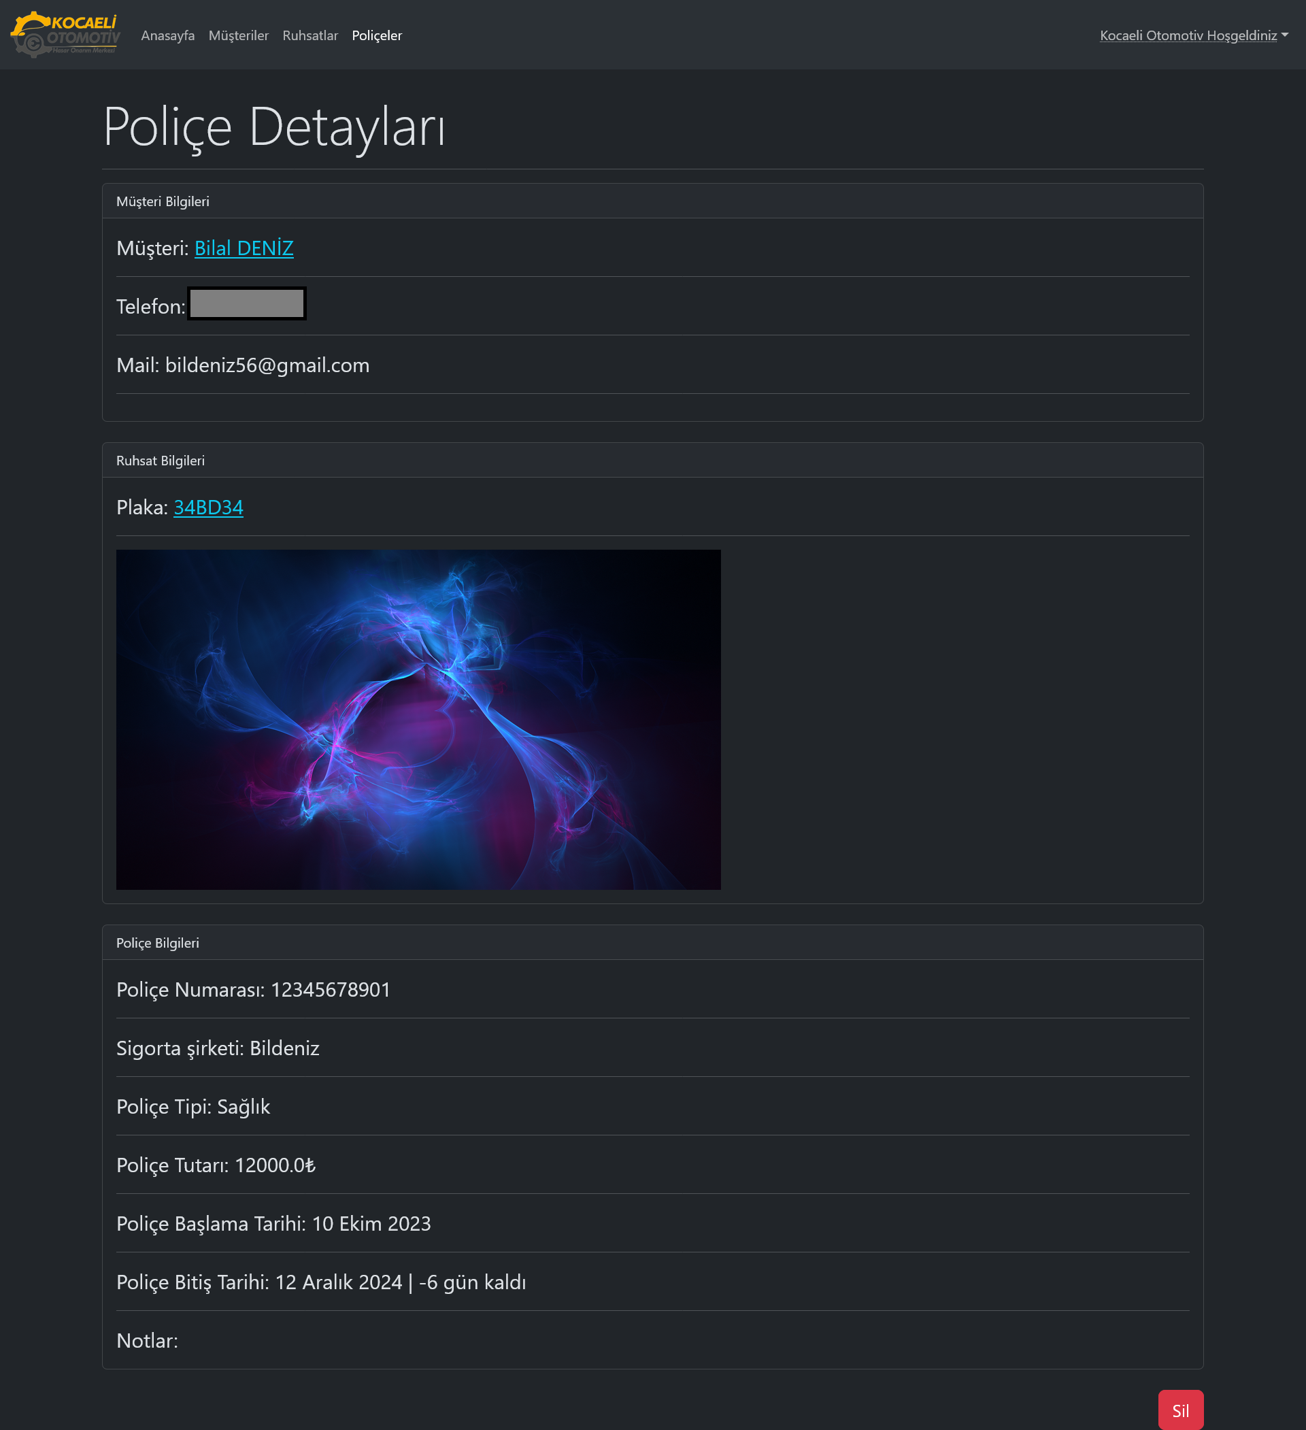The image size is (1306, 1430).
Task: Click the Poliçe Bilgileri card header
Action: 158,943
